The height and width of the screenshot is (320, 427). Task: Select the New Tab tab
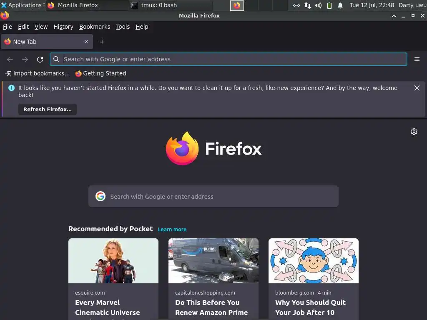[x=47, y=42]
